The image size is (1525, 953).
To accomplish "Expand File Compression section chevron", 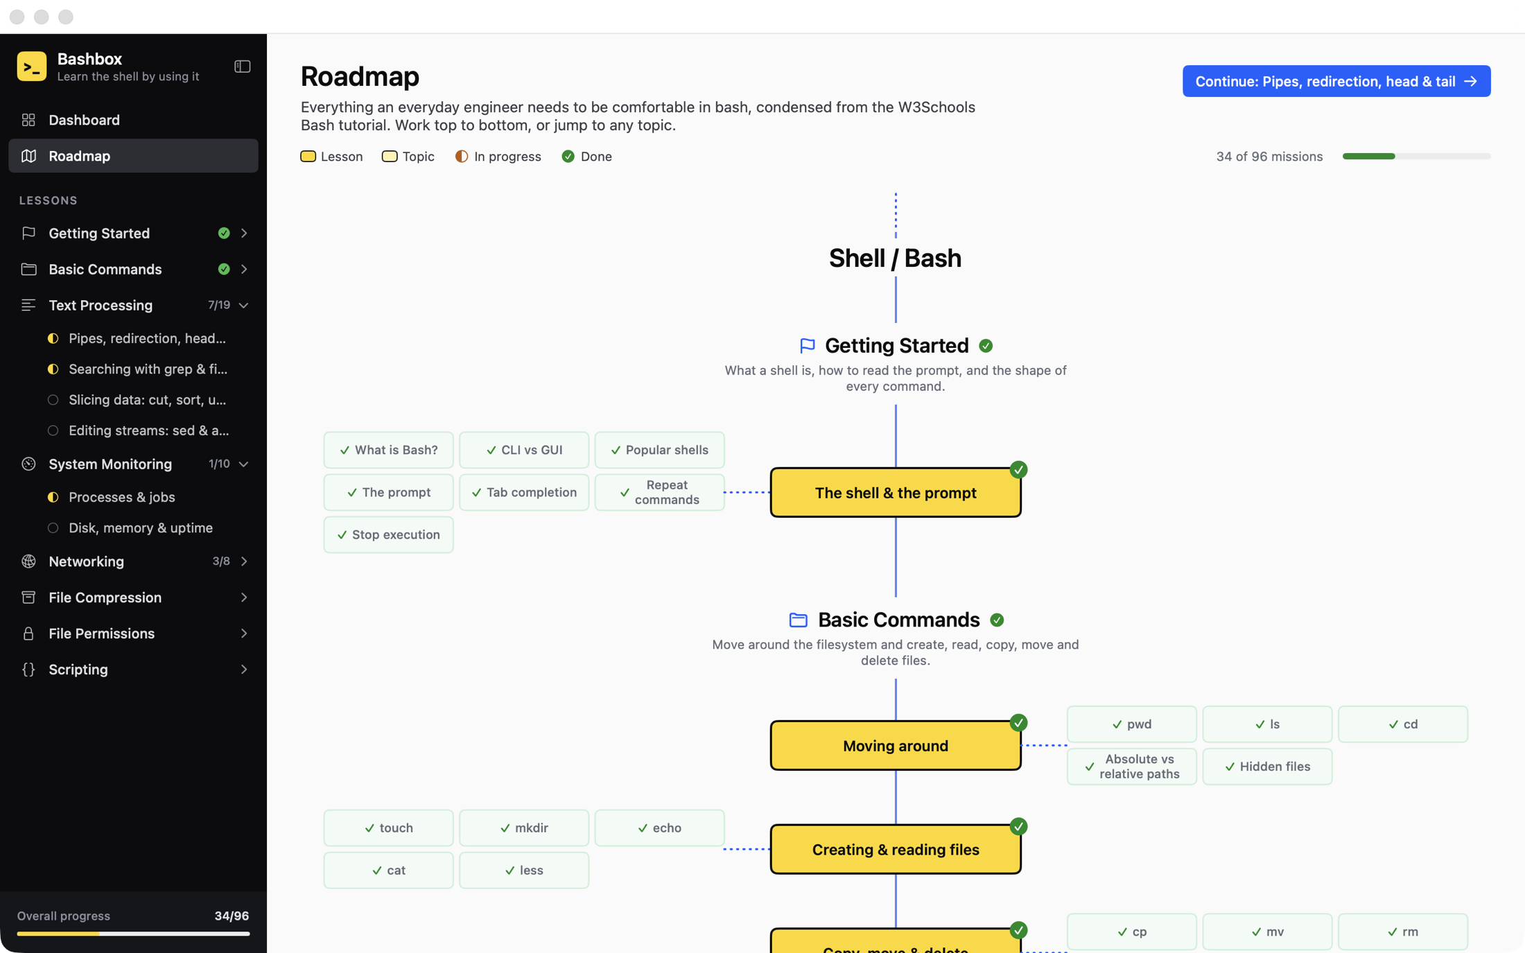I will click(x=244, y=597).
